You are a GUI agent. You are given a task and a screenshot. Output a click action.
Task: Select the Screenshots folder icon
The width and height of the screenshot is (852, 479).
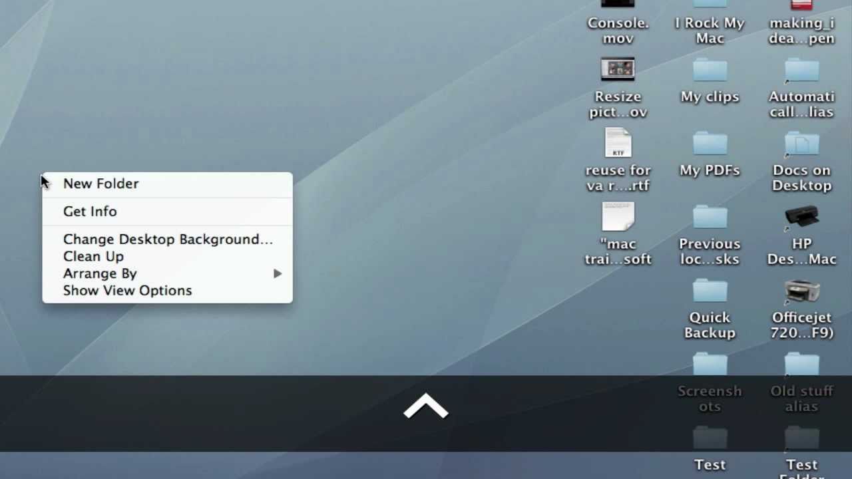click(710, 365)
